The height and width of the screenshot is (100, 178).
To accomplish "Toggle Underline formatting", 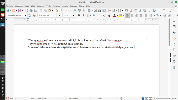I will (88, 16).
